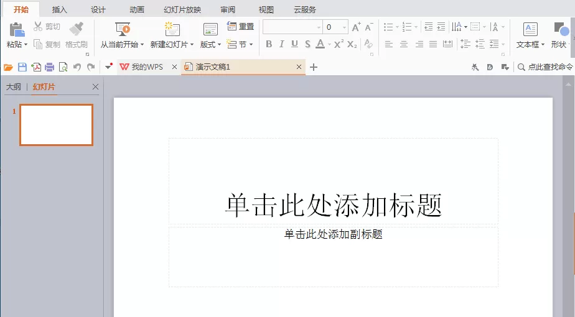The width and height of the screenshot is (575, 317).
Task: Open the Animation (动画) ribbon tab
Action: [x=137, y=10]
